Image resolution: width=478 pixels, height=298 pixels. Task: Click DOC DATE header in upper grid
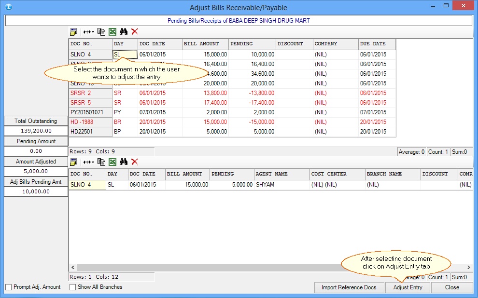click(160, 44)
